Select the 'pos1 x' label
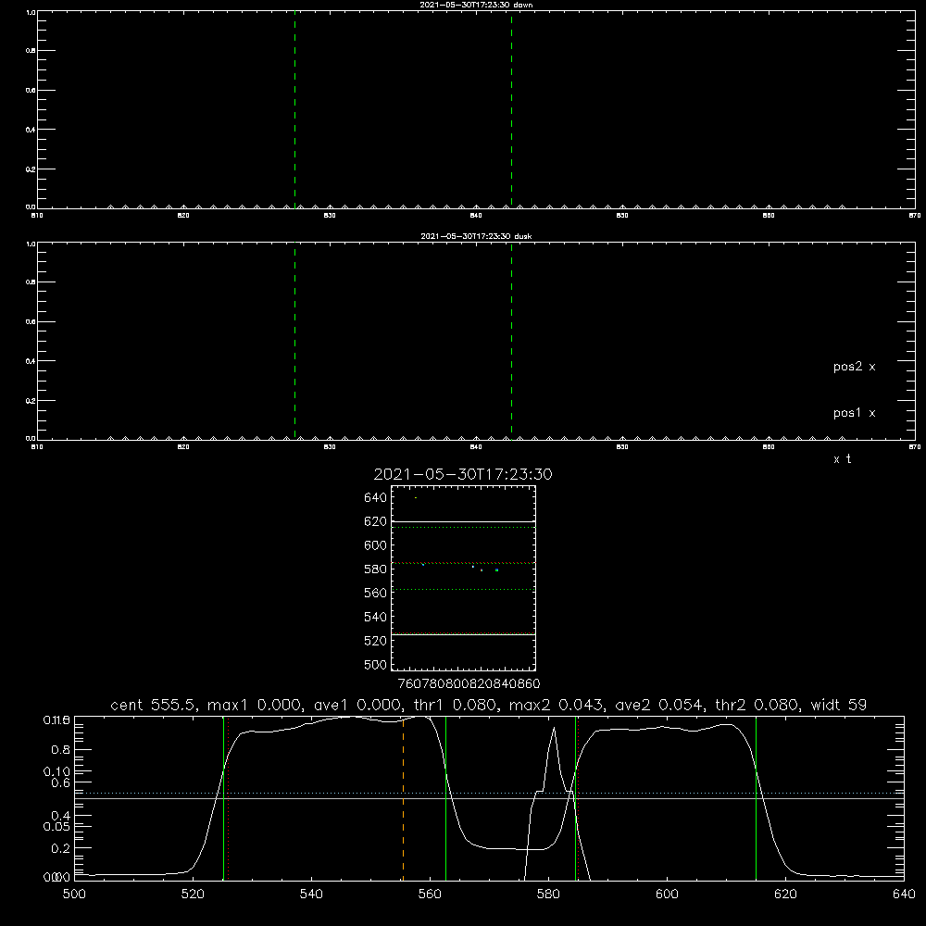 [x=854, y=413]
